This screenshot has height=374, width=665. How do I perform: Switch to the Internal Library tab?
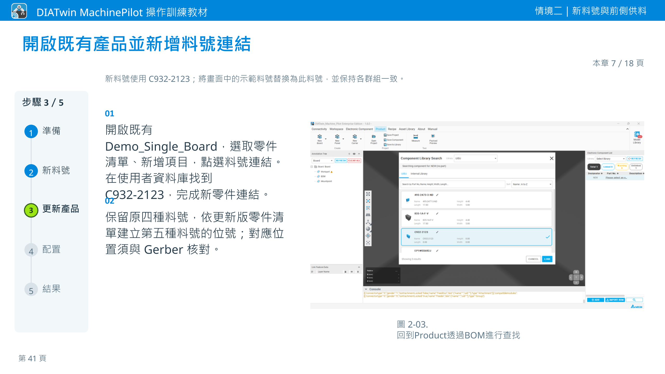[x=419, y=174]
